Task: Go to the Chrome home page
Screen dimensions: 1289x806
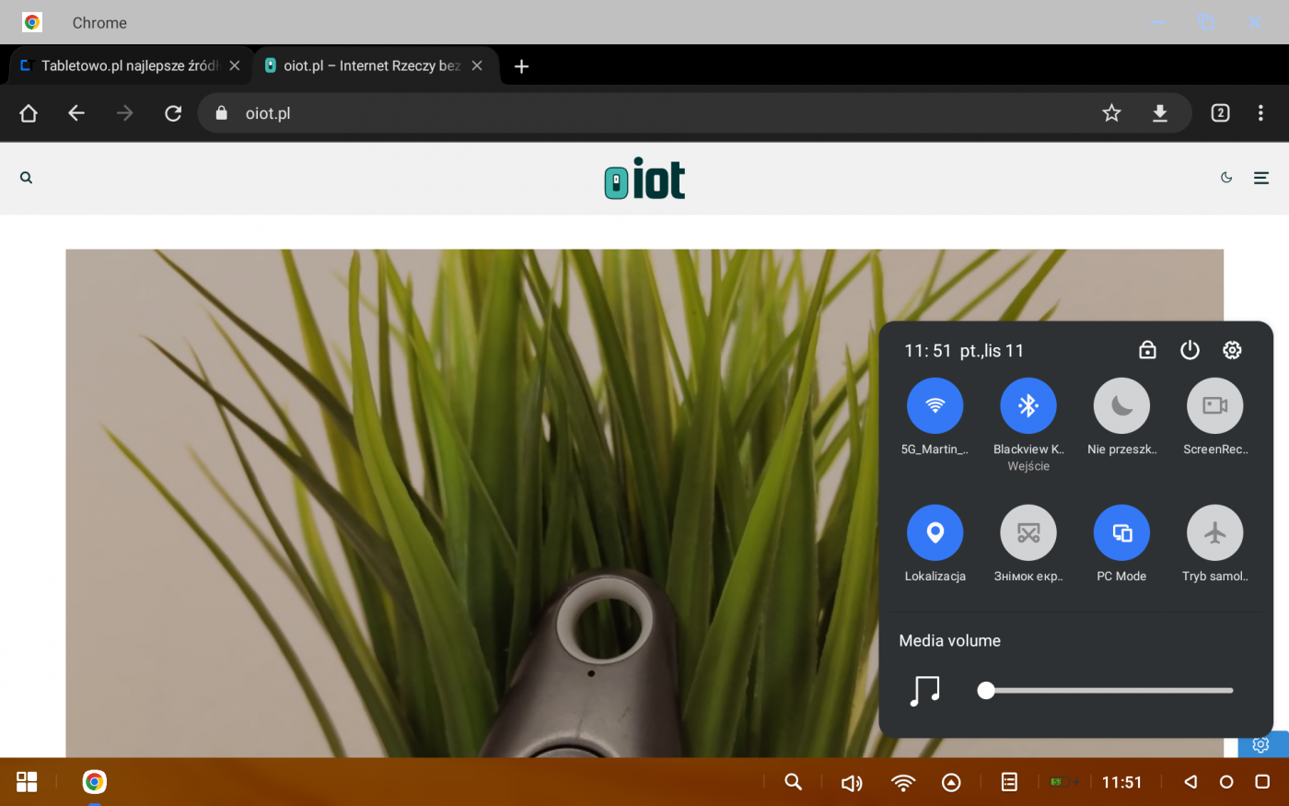Action: [29, 113]
